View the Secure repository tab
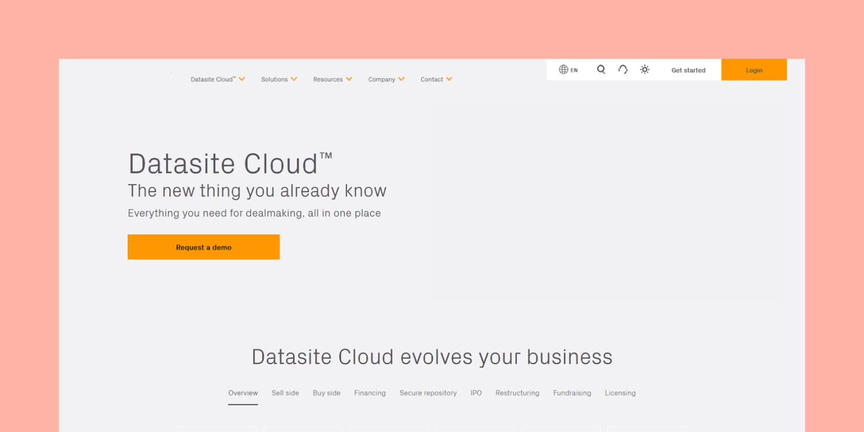Image resolution: width=864 pixels, height=432 pixels. [x=427, y=393]
